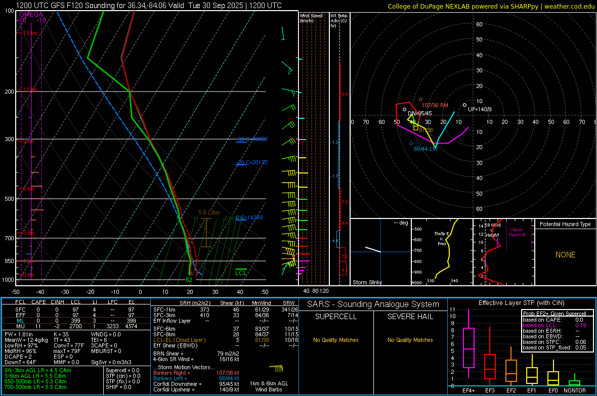Click the Corfidi Upshear = 140/9 kt line
Screen dimensions: 597x396
point(196,389)
